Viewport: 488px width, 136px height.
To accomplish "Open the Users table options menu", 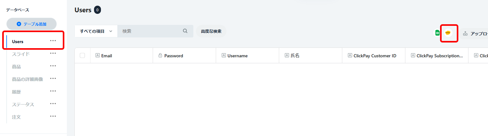I will 53,41.
